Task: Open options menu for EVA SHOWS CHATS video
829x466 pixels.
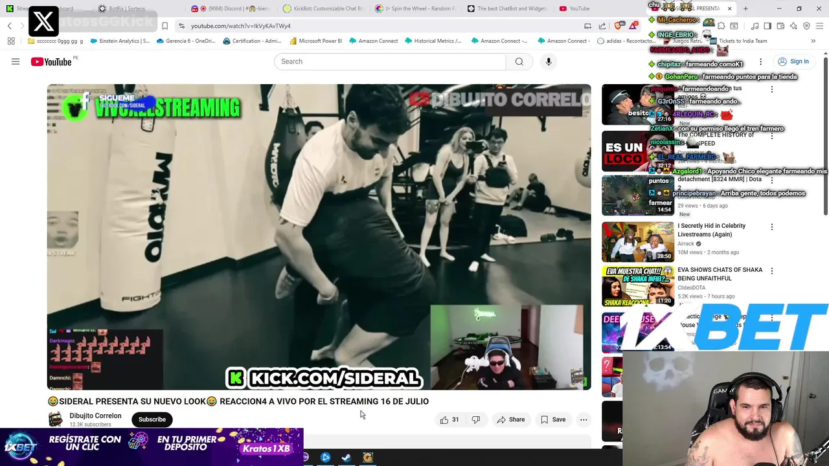Action: tap(771, 271)
